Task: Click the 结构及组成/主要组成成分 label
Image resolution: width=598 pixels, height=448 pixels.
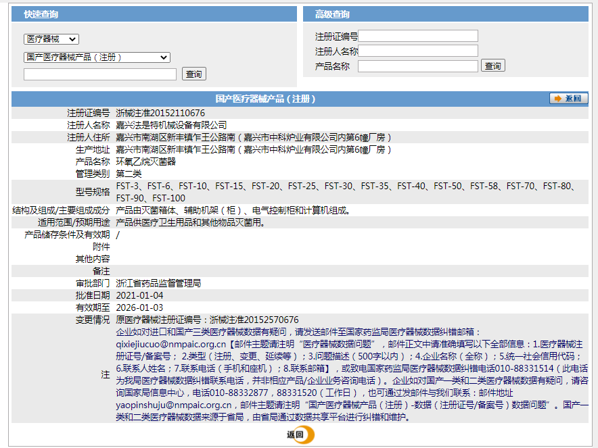Action: 61,210
